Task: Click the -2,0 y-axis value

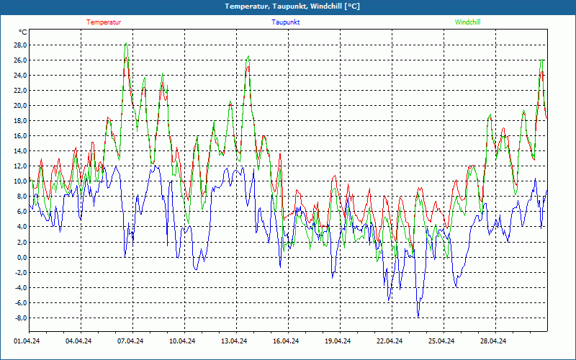Action: (x=21, y=273)
